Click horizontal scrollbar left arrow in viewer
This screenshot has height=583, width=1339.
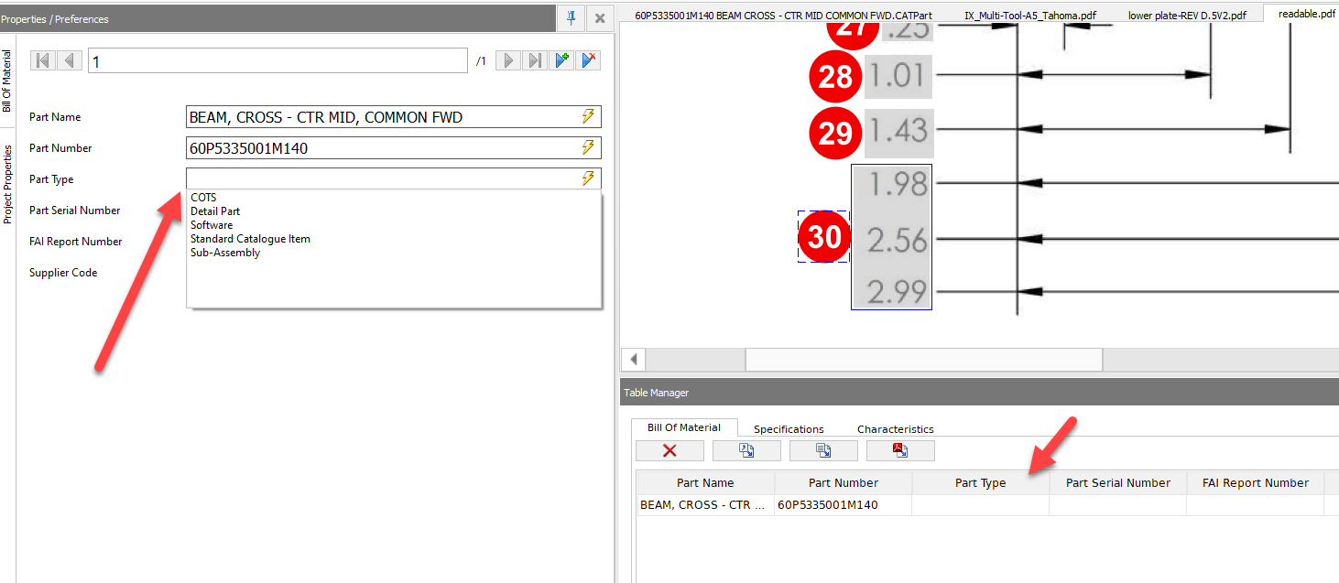[633, 360]
